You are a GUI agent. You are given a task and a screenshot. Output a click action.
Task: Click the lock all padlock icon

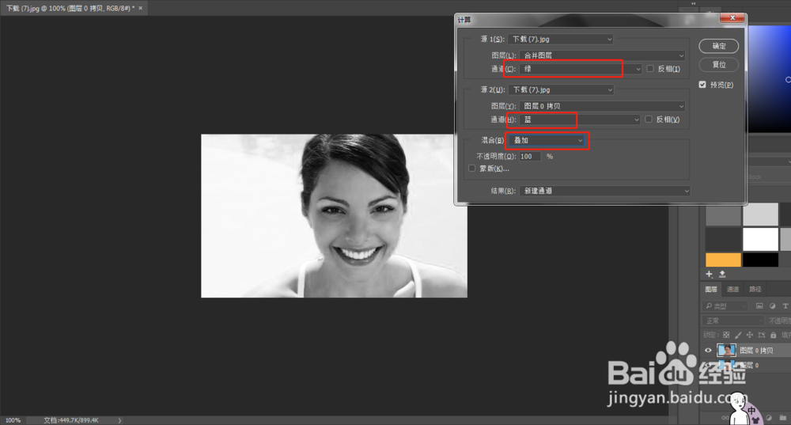coord(774,335)
